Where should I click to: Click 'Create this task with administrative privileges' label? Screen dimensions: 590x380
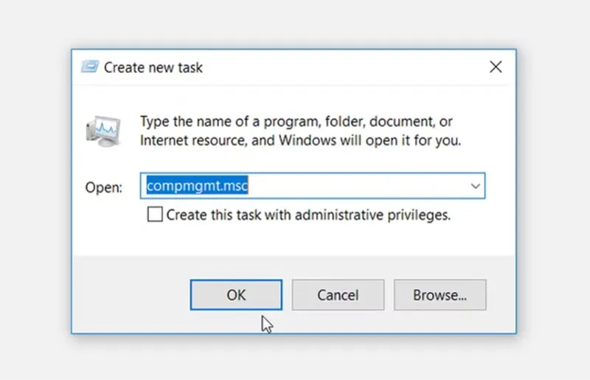(x=308, y=215)
